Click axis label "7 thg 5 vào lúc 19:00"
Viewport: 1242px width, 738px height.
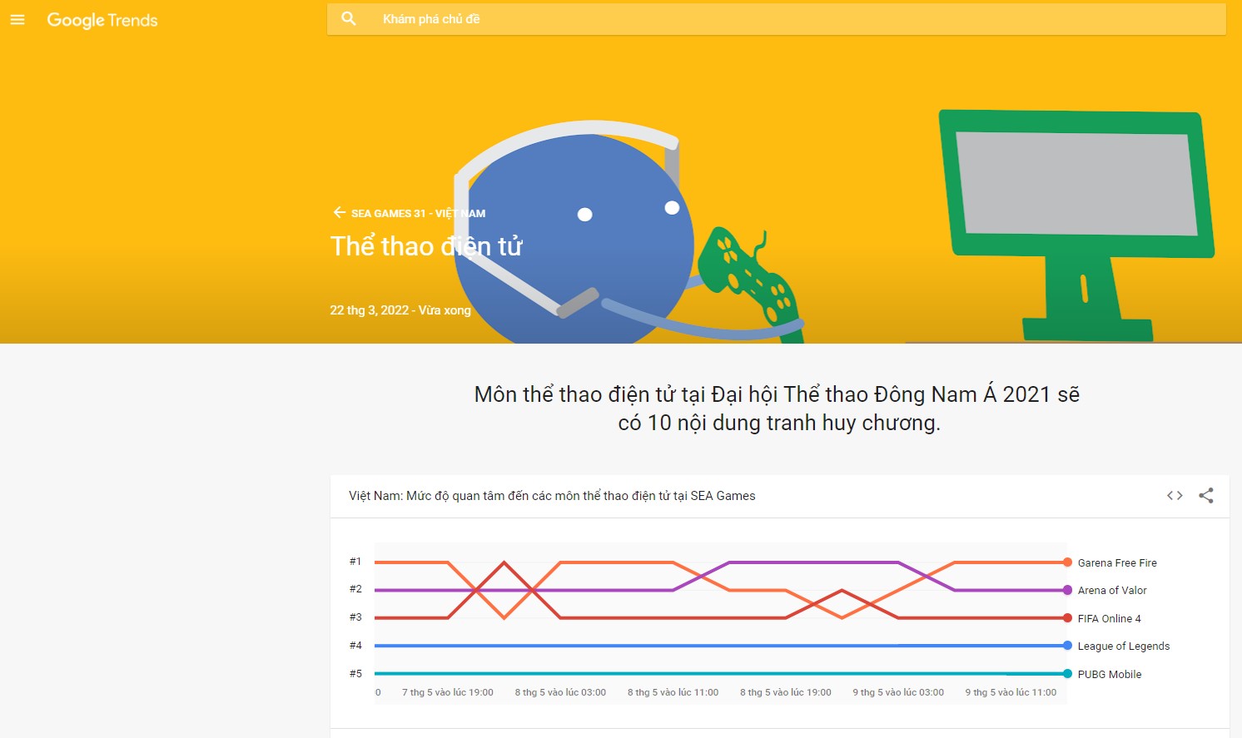[x=448, y=692]
